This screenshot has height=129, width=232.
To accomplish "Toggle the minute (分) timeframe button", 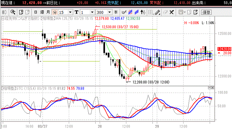I will click(x=55, y=12).
